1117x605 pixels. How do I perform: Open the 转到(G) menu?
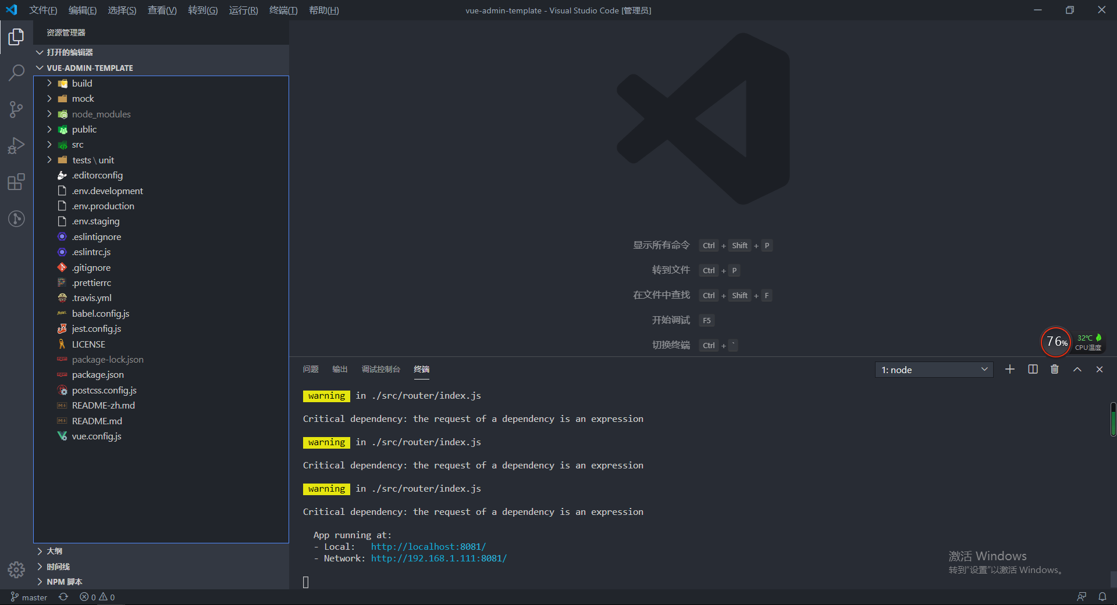[x=203, y=10]
